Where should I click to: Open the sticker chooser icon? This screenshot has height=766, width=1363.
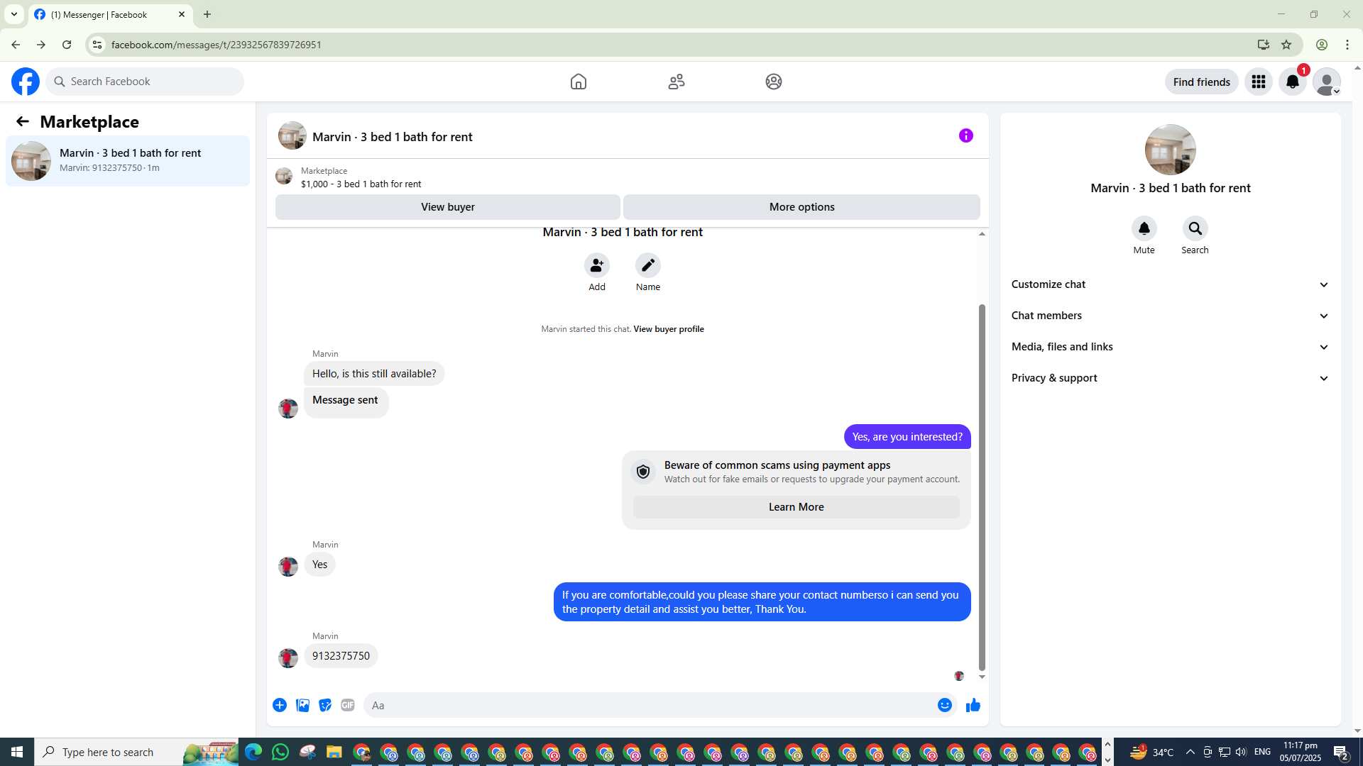click(x=325, y=705)
